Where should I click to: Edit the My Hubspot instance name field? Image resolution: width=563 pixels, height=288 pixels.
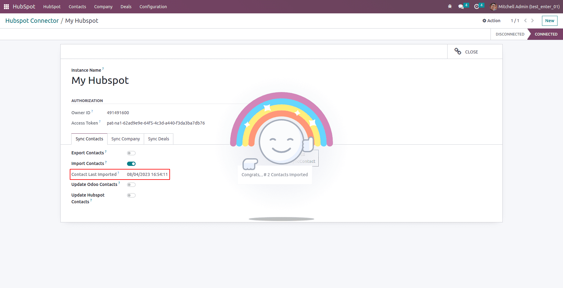point(100,81)
